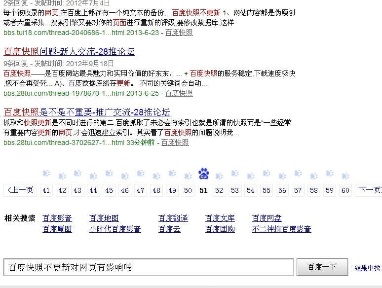Image resolution: width=382 pixels, height=288 pixels.
Task: Click the faded paw icon above page 58
Action: point(314,176)
